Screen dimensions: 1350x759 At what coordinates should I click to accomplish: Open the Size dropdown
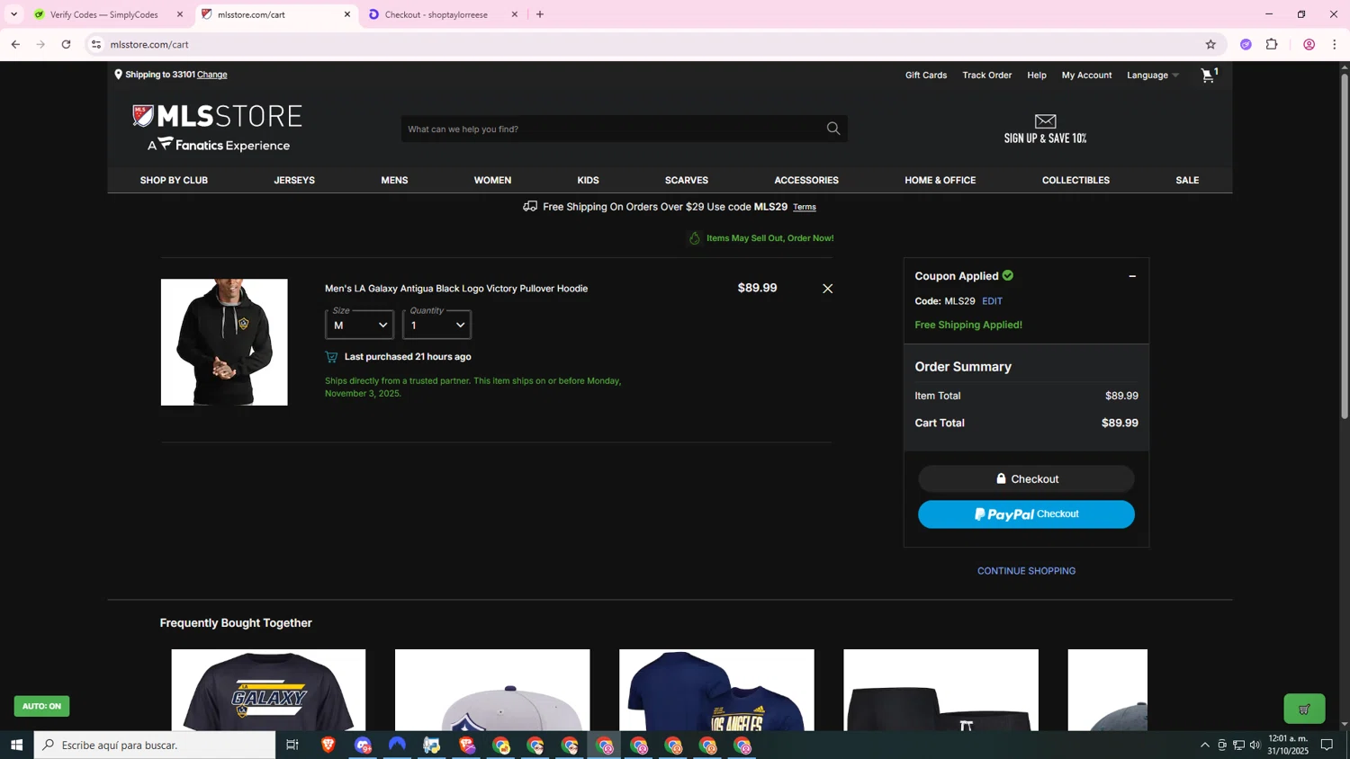360,325
